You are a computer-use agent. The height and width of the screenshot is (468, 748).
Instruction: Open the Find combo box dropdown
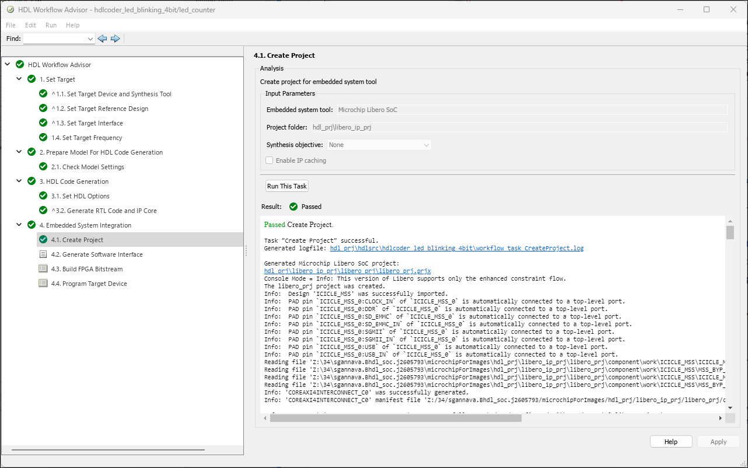90,39
